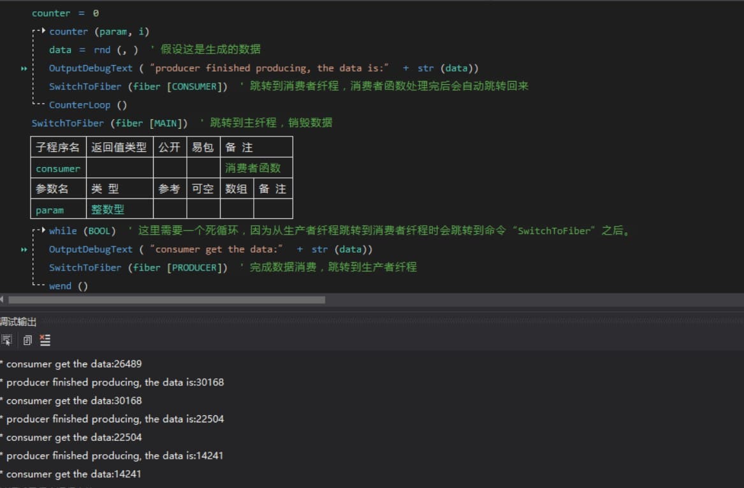Image resolution: width=744 pixels, height=488 pixels.
Task: Click the left arrow of horizontal scrollbar
Action: click(3, 300)
